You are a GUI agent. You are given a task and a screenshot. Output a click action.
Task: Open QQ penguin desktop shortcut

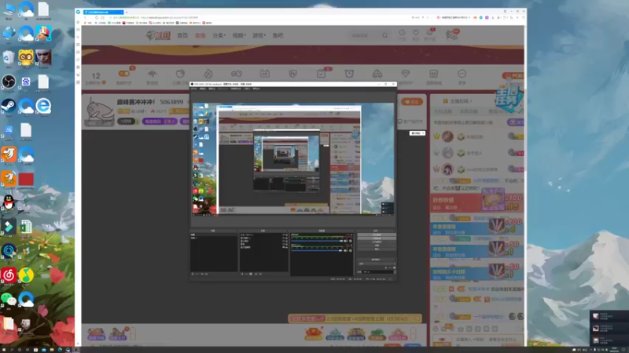tap(9, 203)
